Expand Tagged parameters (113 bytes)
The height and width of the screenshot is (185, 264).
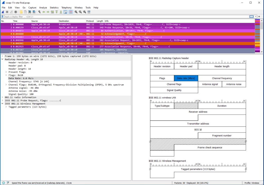tap(6, 107)
